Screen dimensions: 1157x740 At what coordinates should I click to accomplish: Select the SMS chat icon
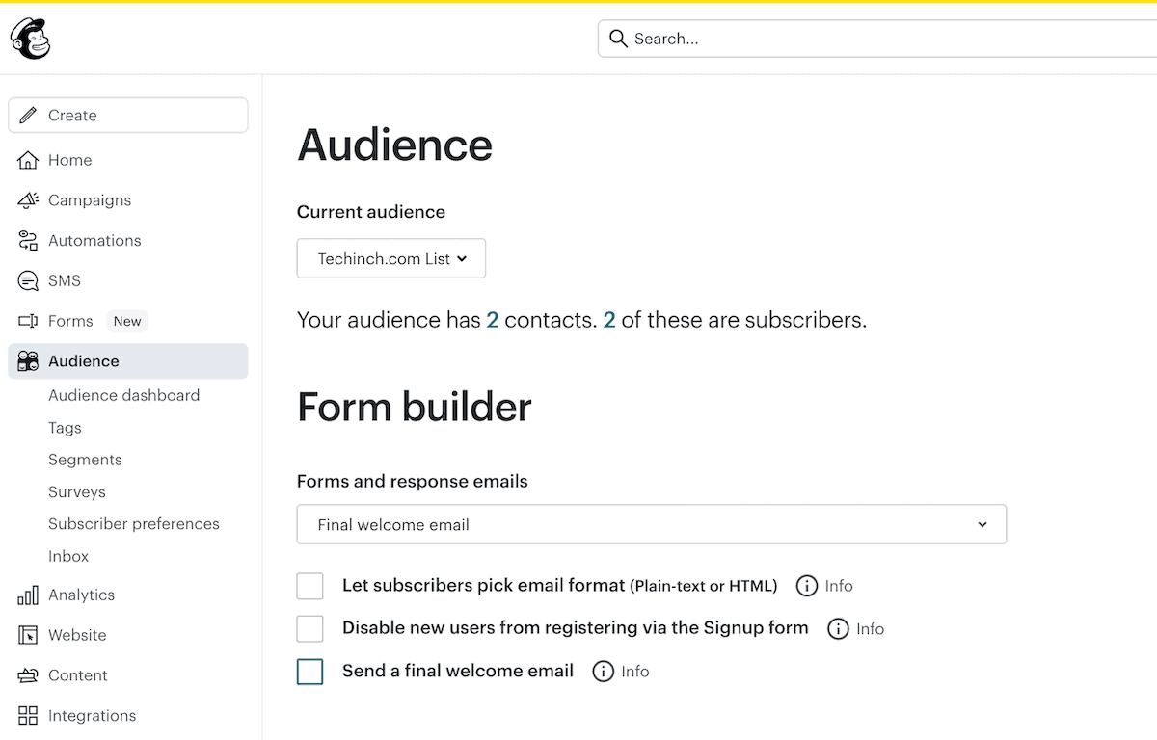pos(26,280)
